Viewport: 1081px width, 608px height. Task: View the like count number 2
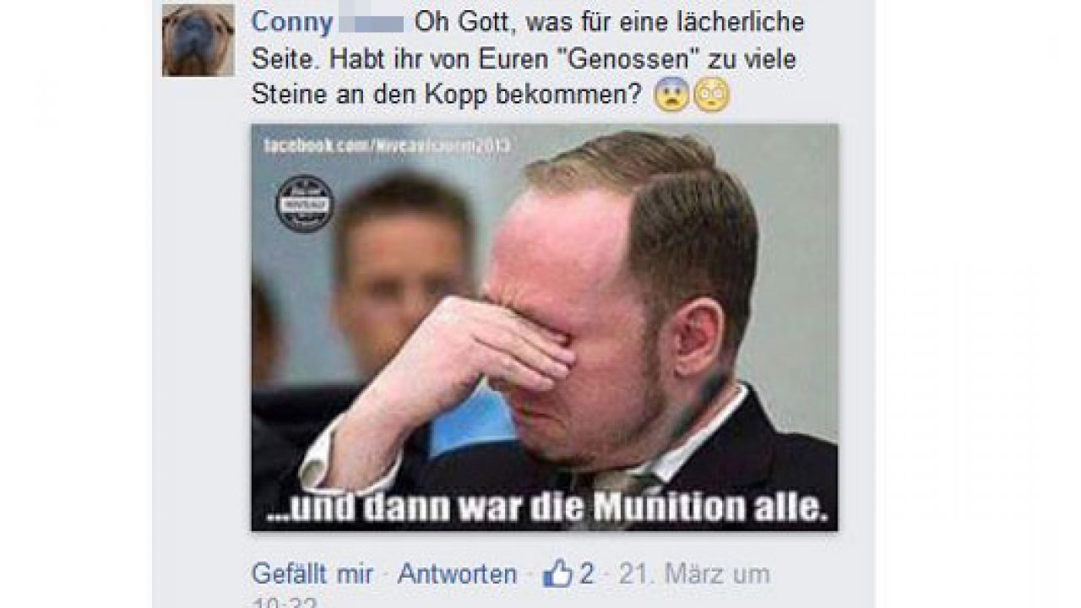tap(586, 574)
